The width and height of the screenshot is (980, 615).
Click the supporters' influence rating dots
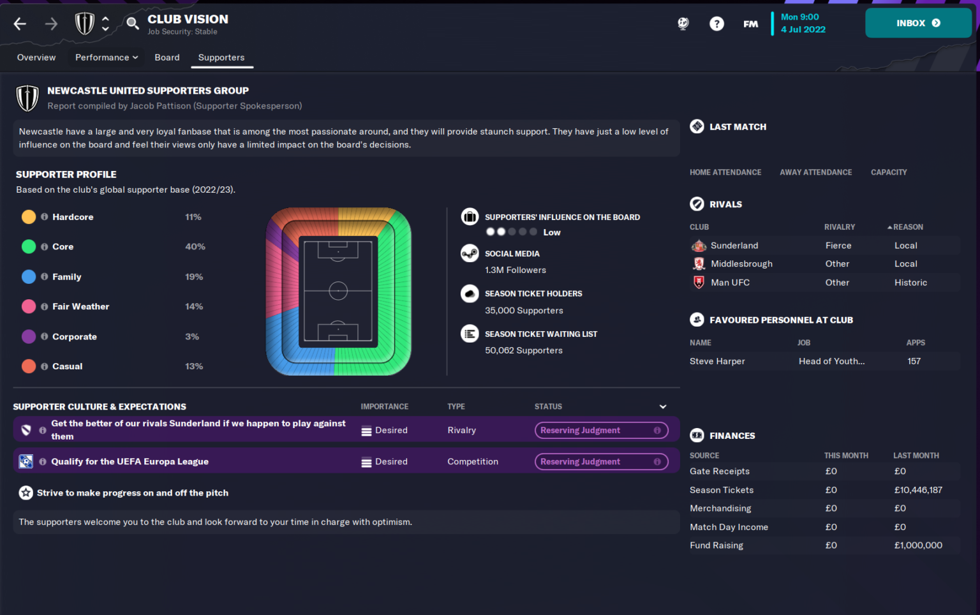(511, 232)
